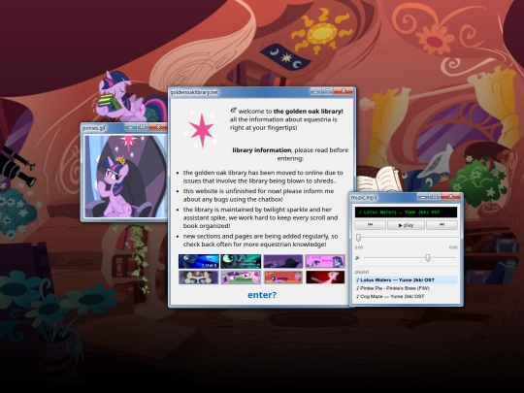This screenshot has width=524, height=393.
Task: Click the Twilight throne gif image
Action: [x=125, y=176]
